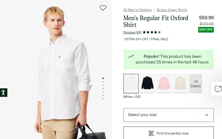This screenshot has height=139, width=222.
Task: Choose the pink shirt color
Action: 164,84
